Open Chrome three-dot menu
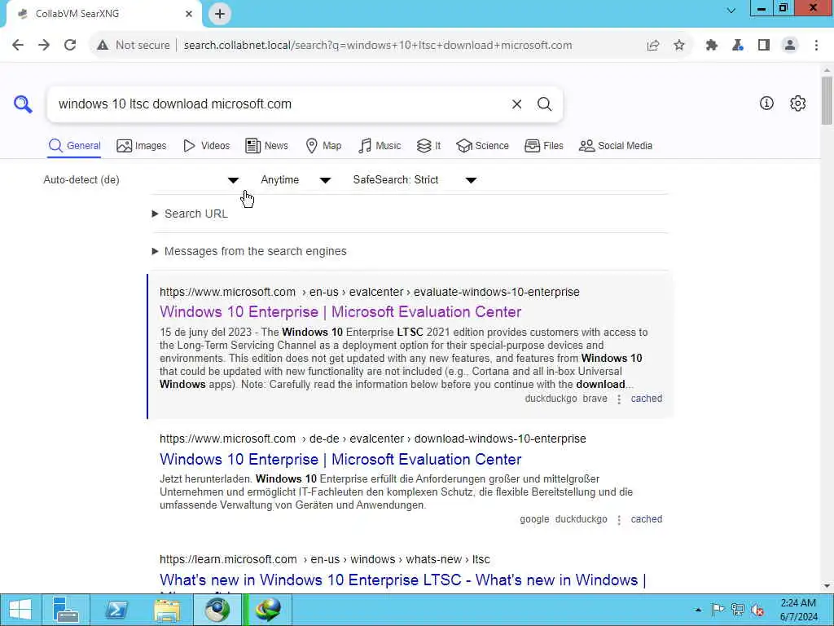This screenshot has width=834, height=626. (816, 46)
